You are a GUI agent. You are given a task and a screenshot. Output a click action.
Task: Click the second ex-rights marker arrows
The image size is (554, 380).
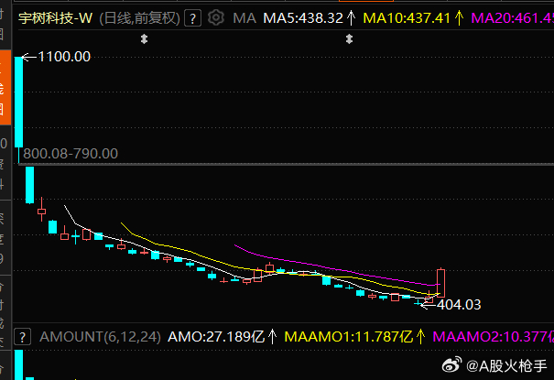pyautogui.click(x=349, y=38)
